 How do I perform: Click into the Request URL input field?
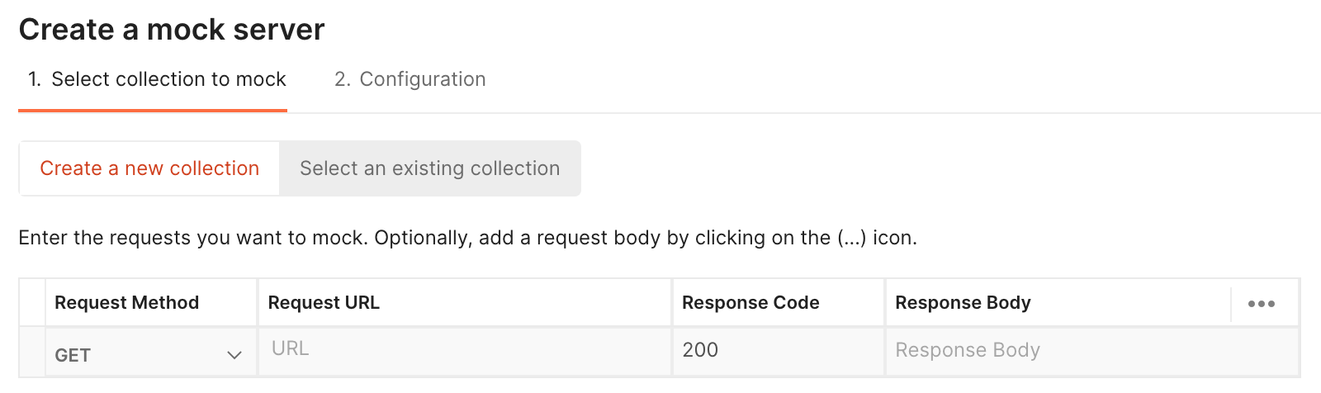pos(465,349)
